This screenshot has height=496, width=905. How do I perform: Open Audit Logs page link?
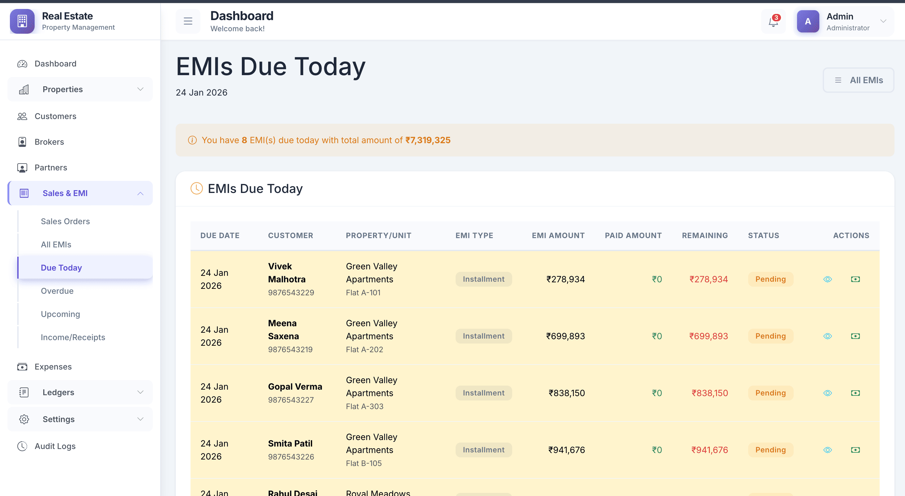[x=55, y=446]
